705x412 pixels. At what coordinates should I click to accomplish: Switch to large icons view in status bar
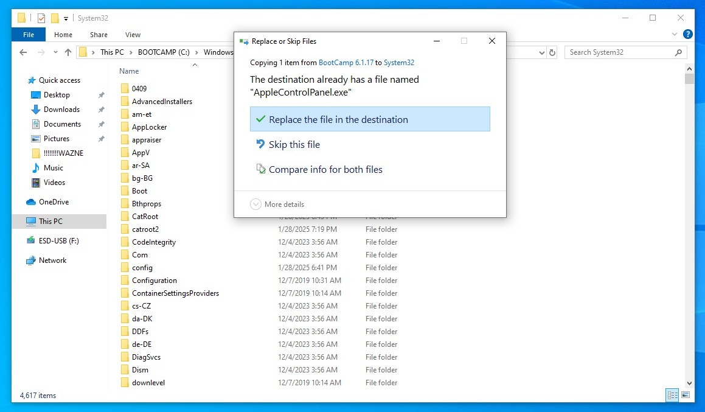coord(686,395)
